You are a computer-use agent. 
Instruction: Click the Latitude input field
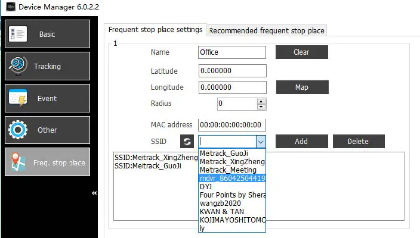233,71
